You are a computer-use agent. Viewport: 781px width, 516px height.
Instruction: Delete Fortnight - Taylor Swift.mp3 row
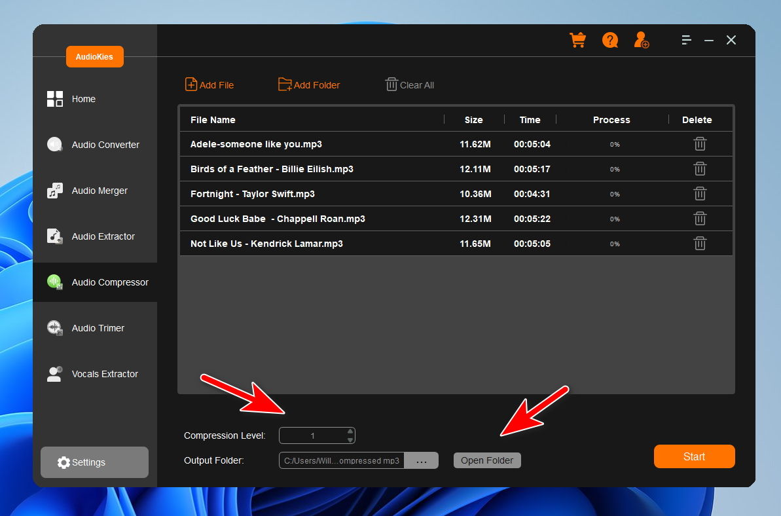coord(700,194)
